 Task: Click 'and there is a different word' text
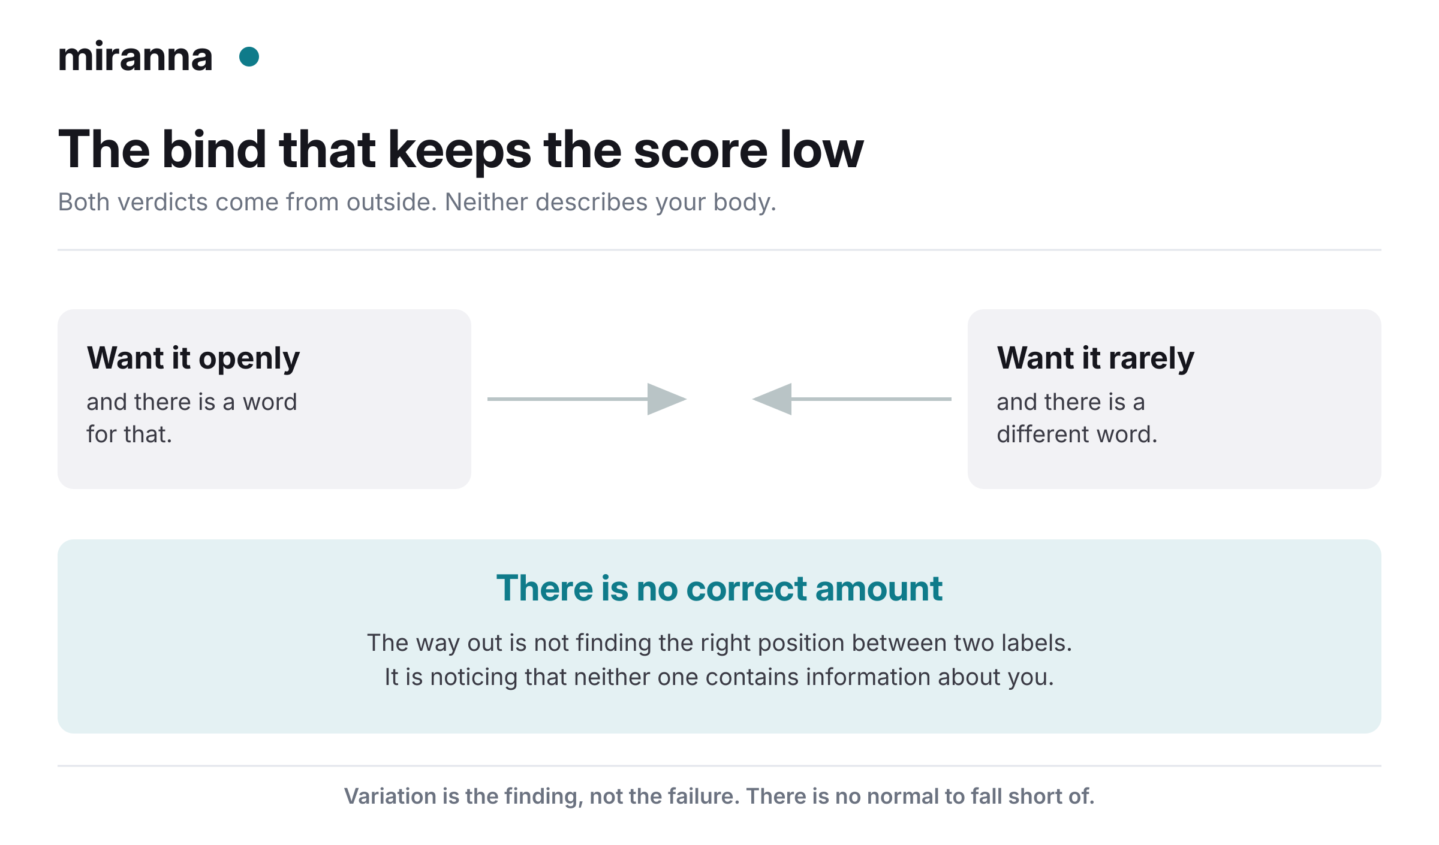click(1077, 418)
